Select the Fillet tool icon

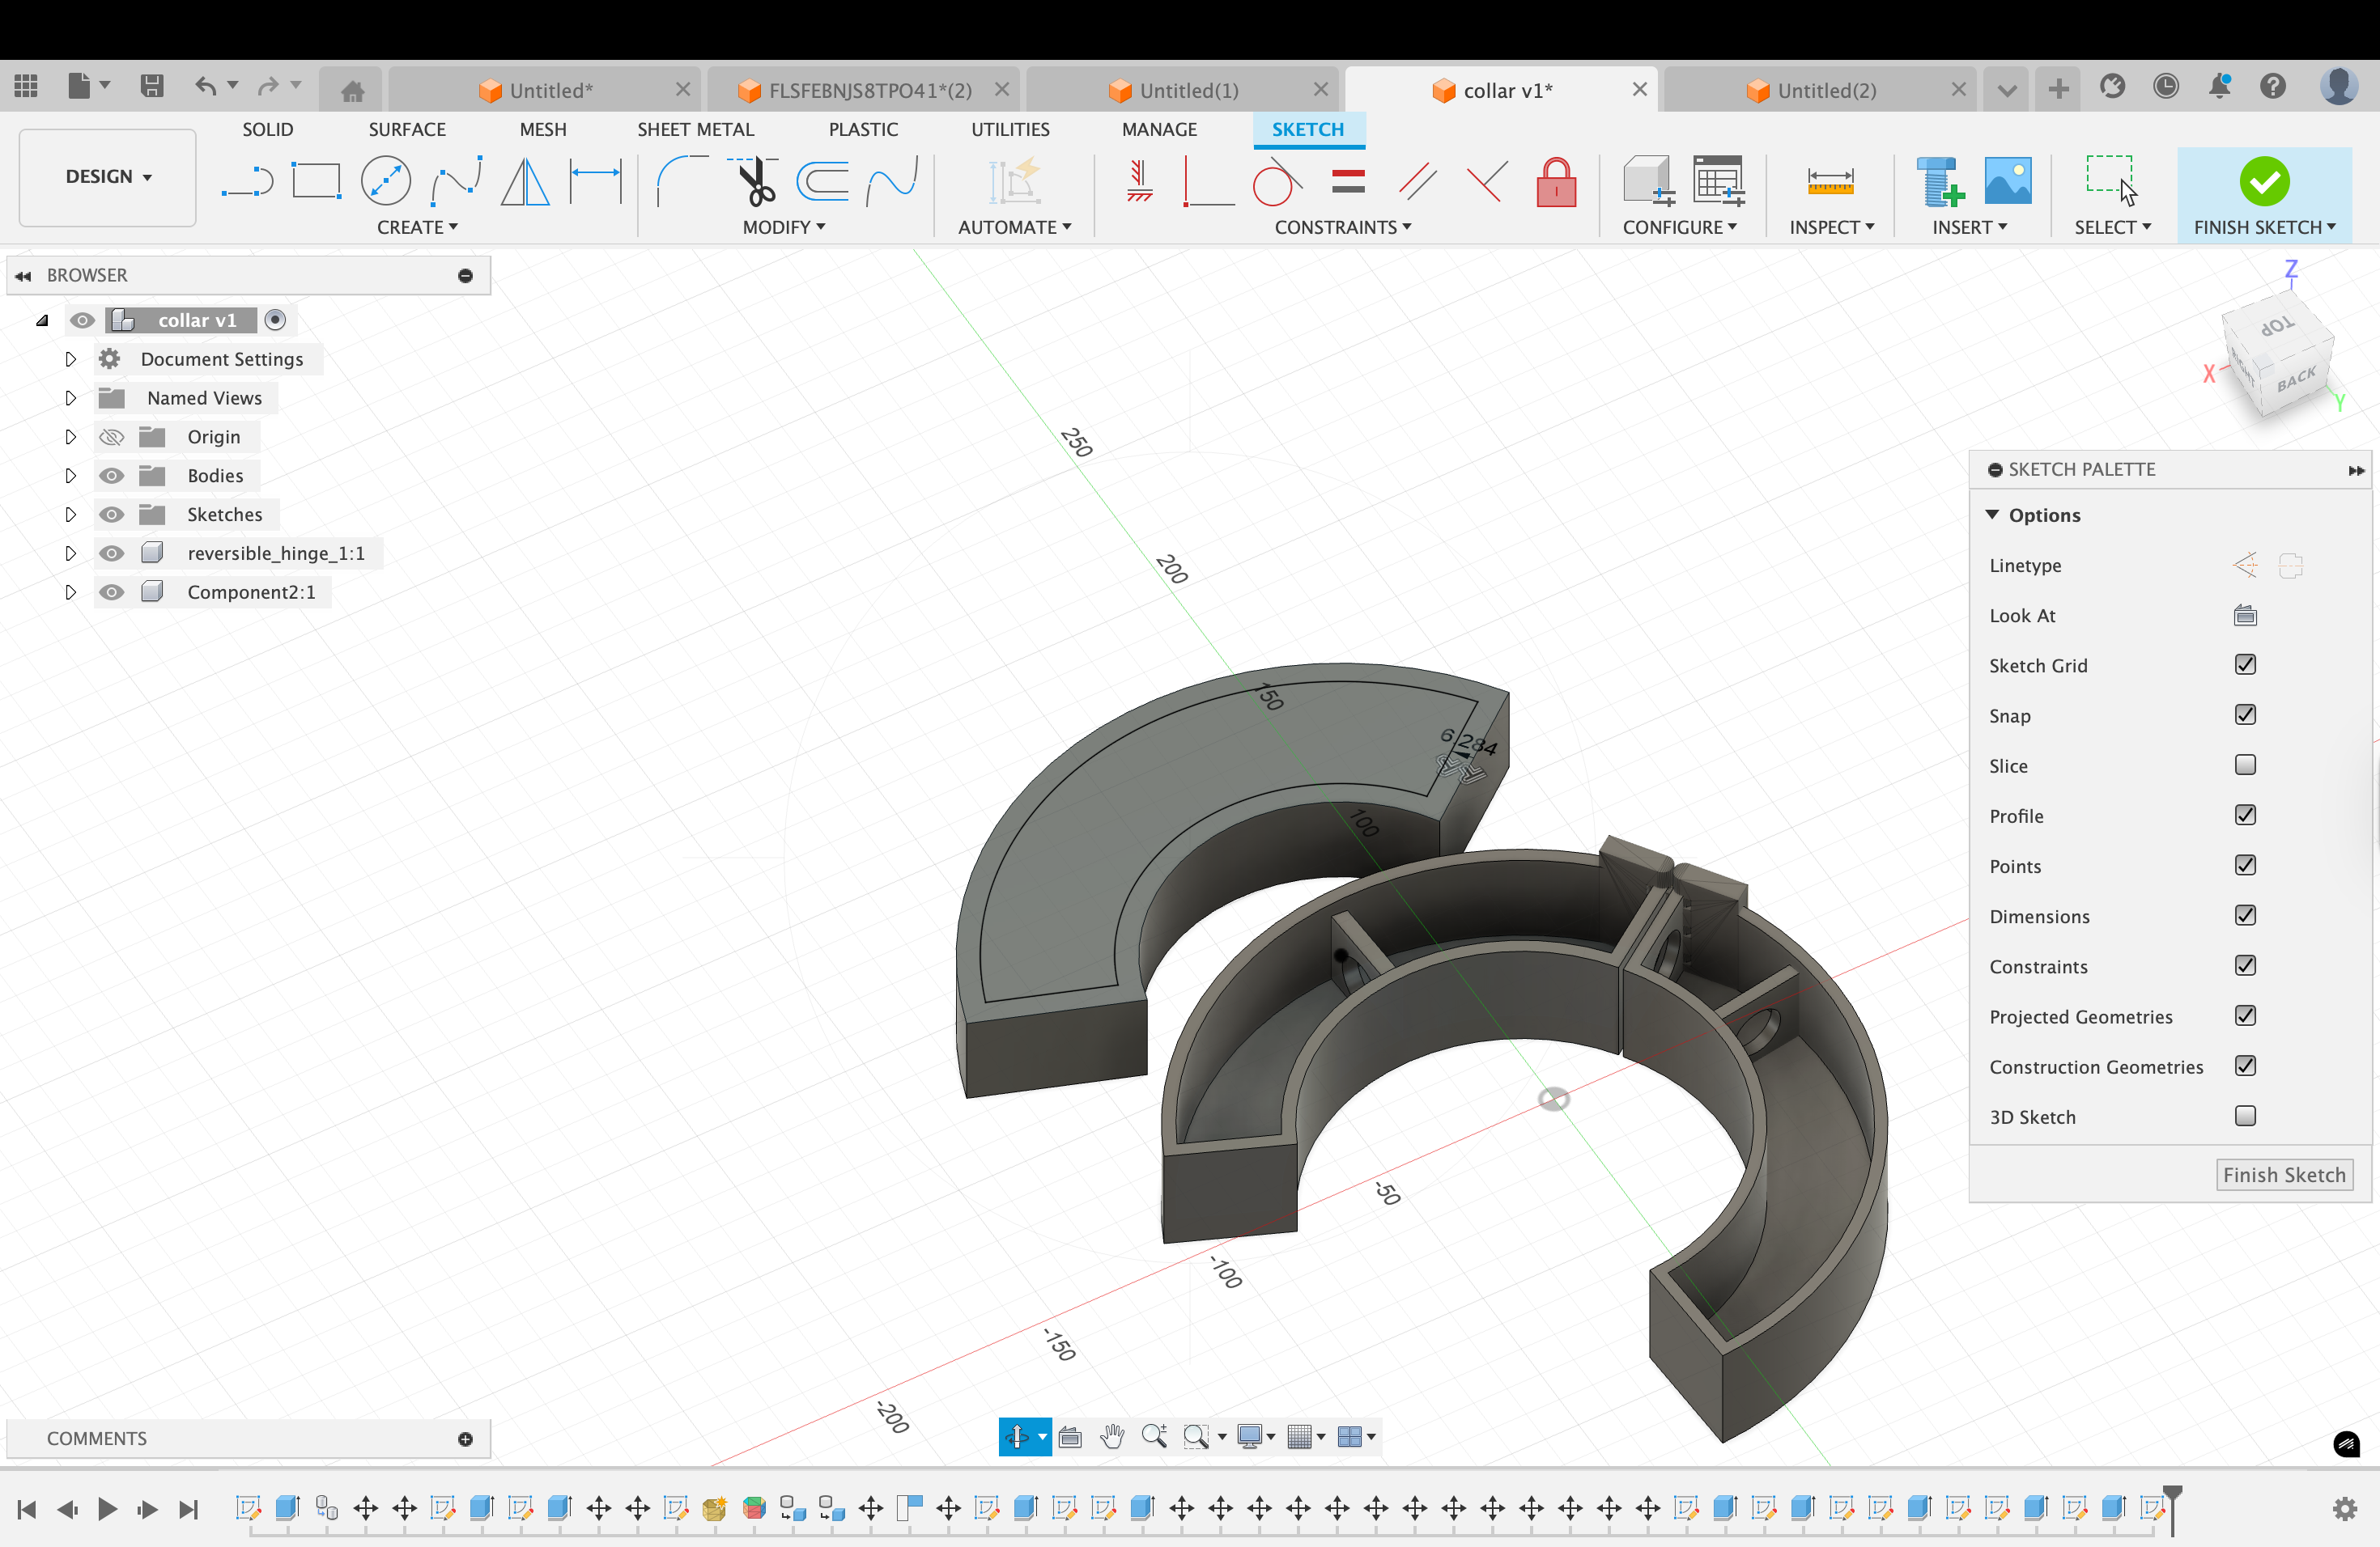point(681,182)
